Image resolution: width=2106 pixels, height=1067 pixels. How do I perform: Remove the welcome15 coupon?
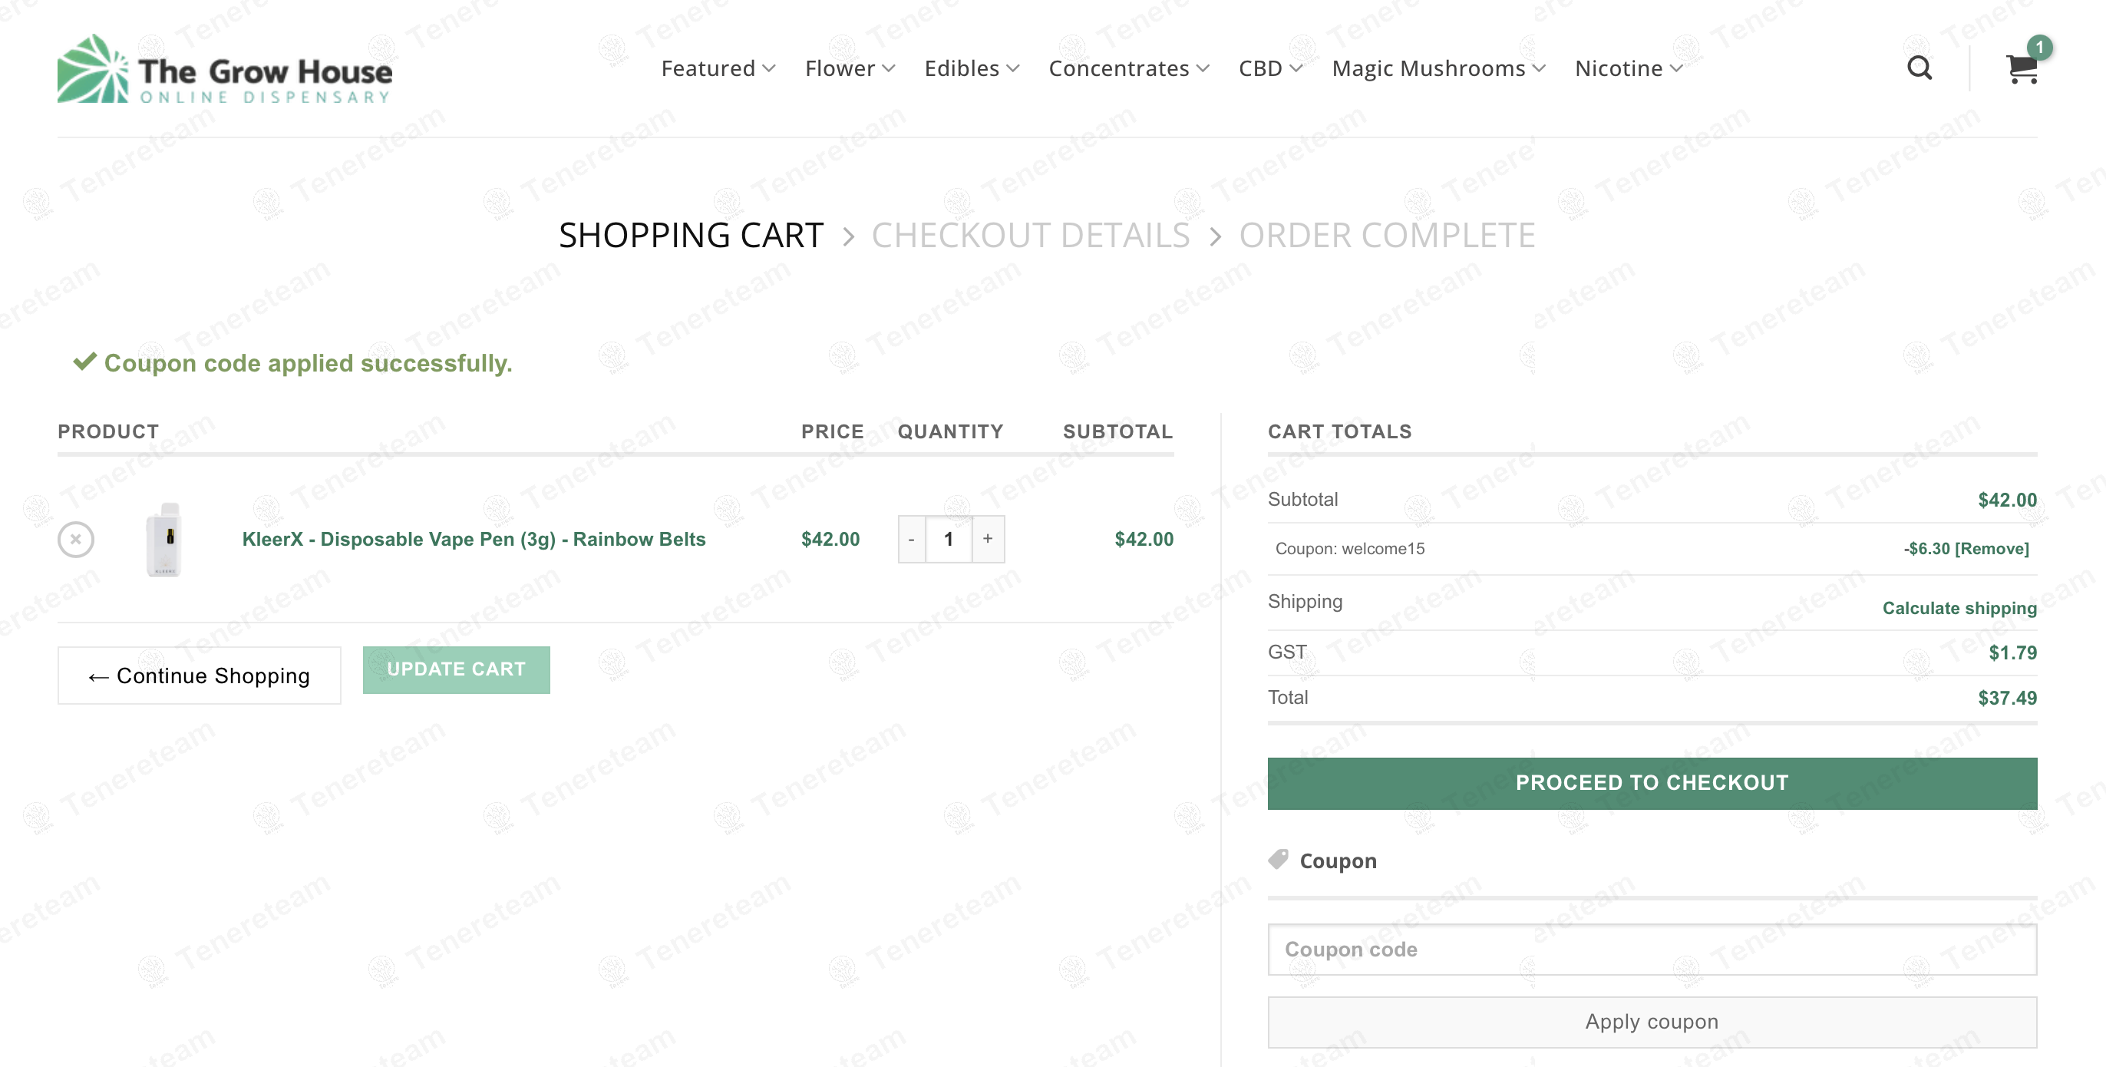pos(1992,549)
